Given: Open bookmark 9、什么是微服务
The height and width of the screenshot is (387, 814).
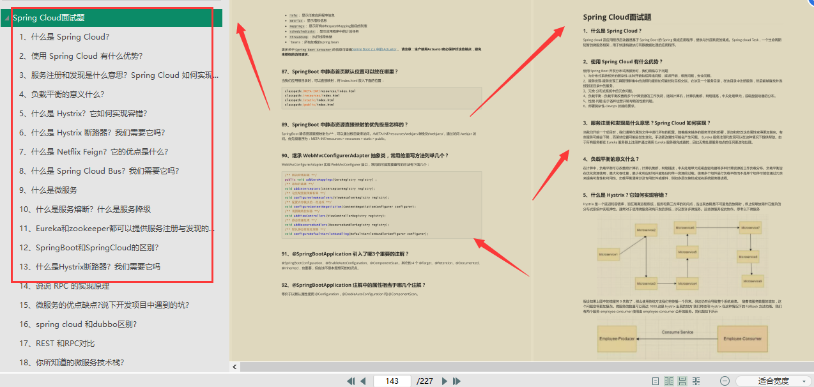Looking at the screenshot, I should pyautogui.click(x=49, y=190).
